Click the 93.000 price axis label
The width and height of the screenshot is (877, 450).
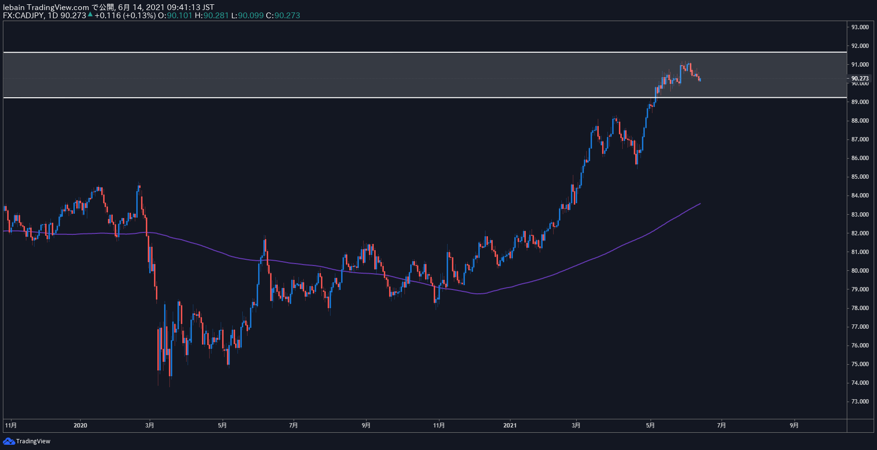tap(860, 27)
